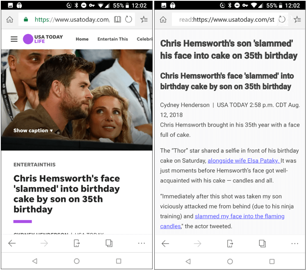Screen dimensions: 306x270
Task: Open the ENTERTAINTHIS section link
Action: [x=34, y=165]
